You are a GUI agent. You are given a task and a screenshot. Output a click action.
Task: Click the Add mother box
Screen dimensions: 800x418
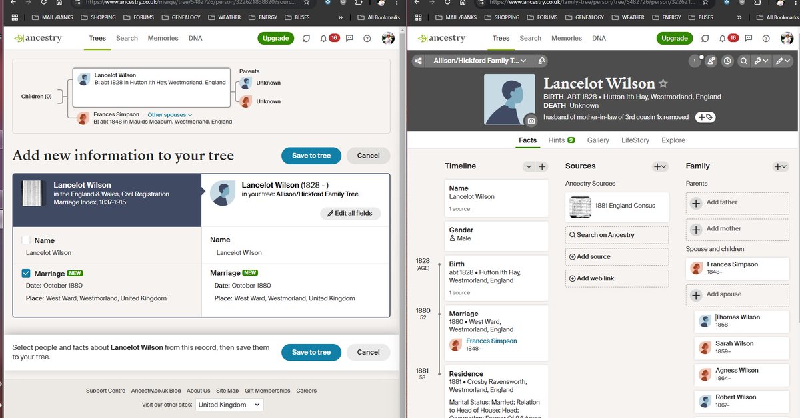[x=737, y=229]
